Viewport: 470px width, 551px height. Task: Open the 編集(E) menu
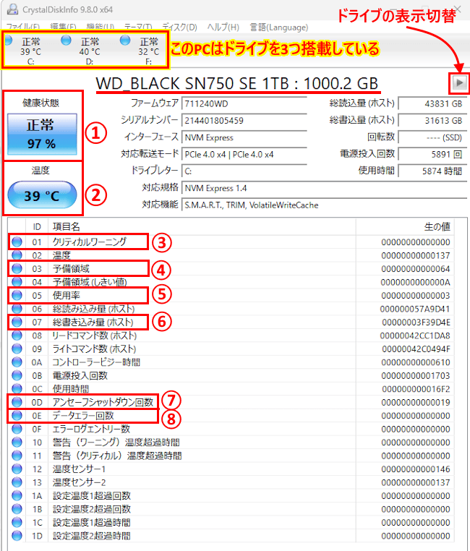tap(63, 27)
